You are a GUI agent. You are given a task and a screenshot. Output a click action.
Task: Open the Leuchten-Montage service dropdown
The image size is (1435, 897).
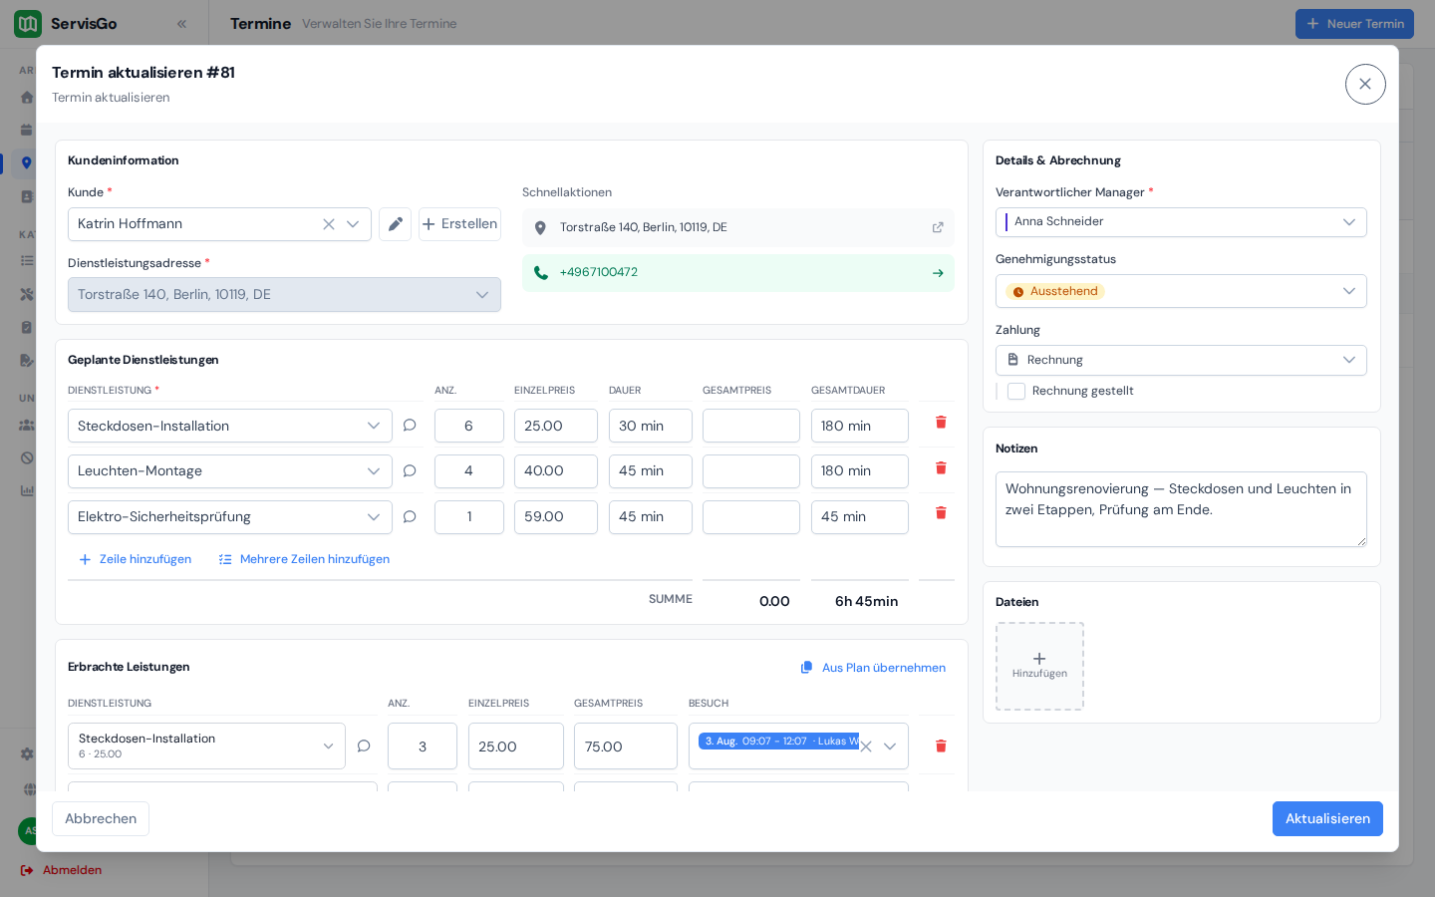pos(230,471)
